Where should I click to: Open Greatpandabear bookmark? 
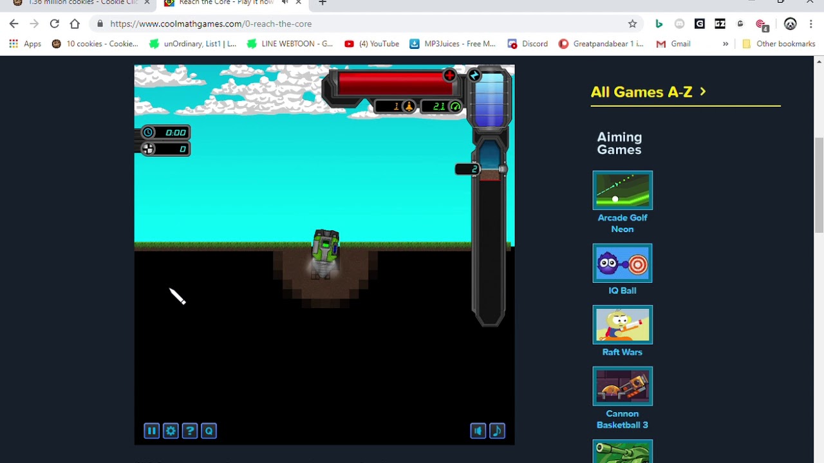coord(601,44)
